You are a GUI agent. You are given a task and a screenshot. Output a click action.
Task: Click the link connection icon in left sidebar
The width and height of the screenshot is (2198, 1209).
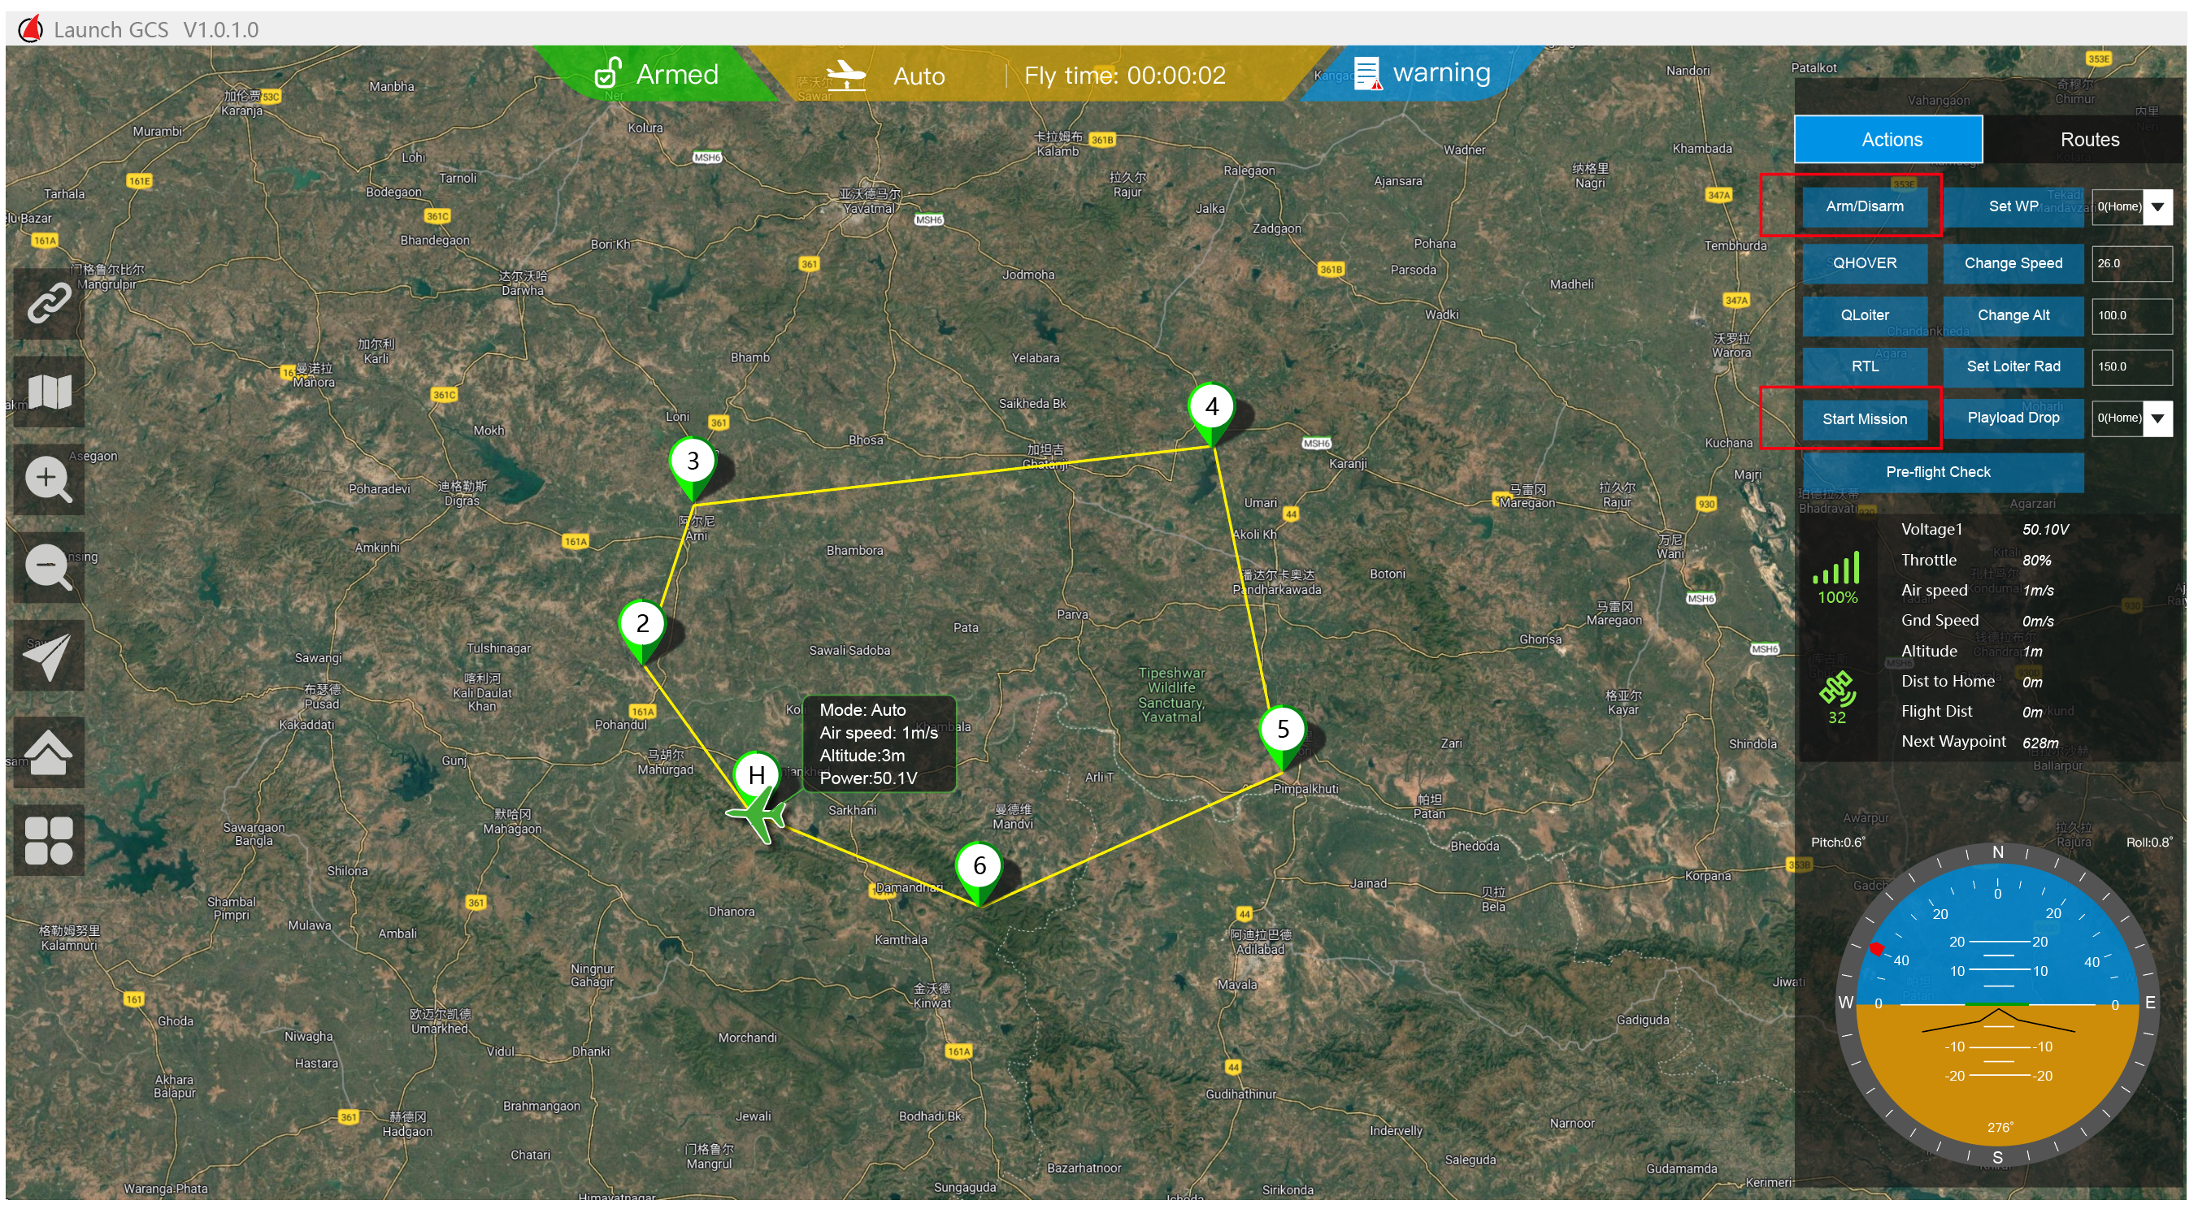tap(49, 303)
